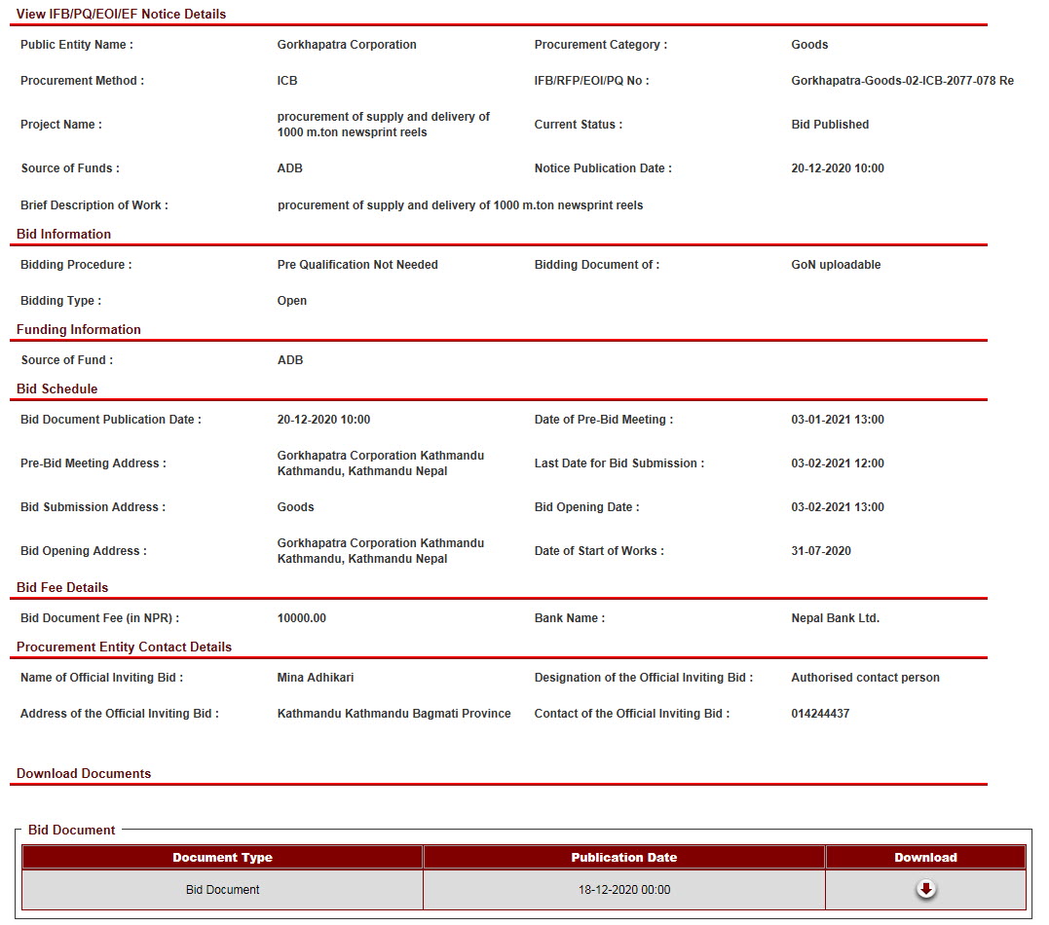
Task: Click the Bid Published status value
Action: coord(830,125)
